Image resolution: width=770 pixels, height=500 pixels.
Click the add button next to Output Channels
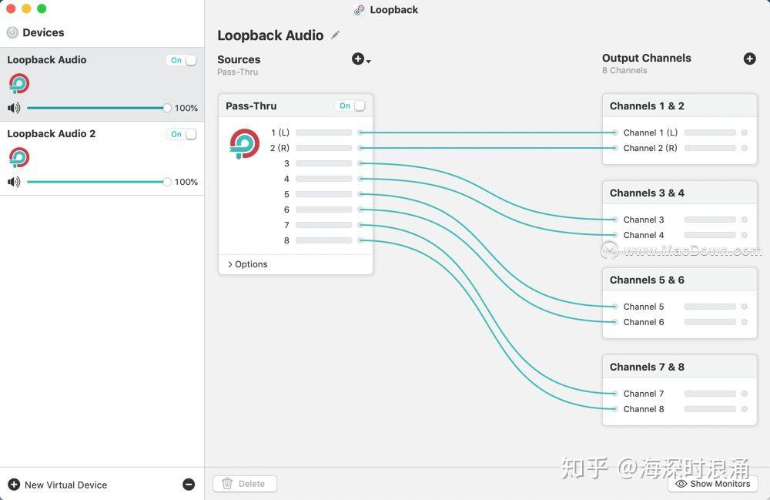[x=749, y=58]
